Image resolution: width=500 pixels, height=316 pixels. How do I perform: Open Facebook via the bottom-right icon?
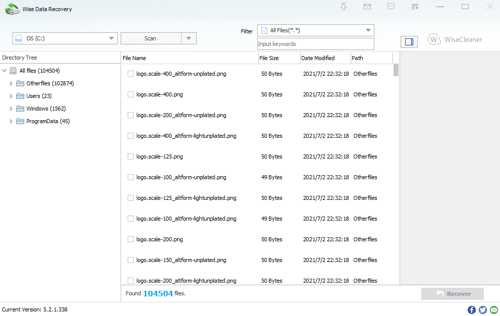tap(471, 309)
